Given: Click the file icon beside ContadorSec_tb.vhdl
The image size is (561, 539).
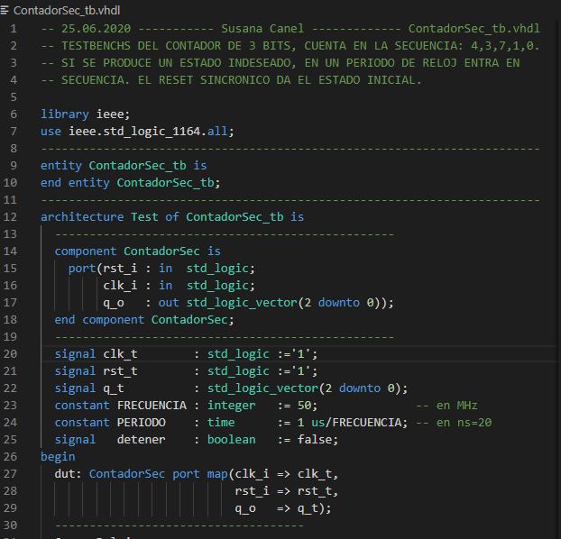Looking at the screenshot, I should pos(5,10).
